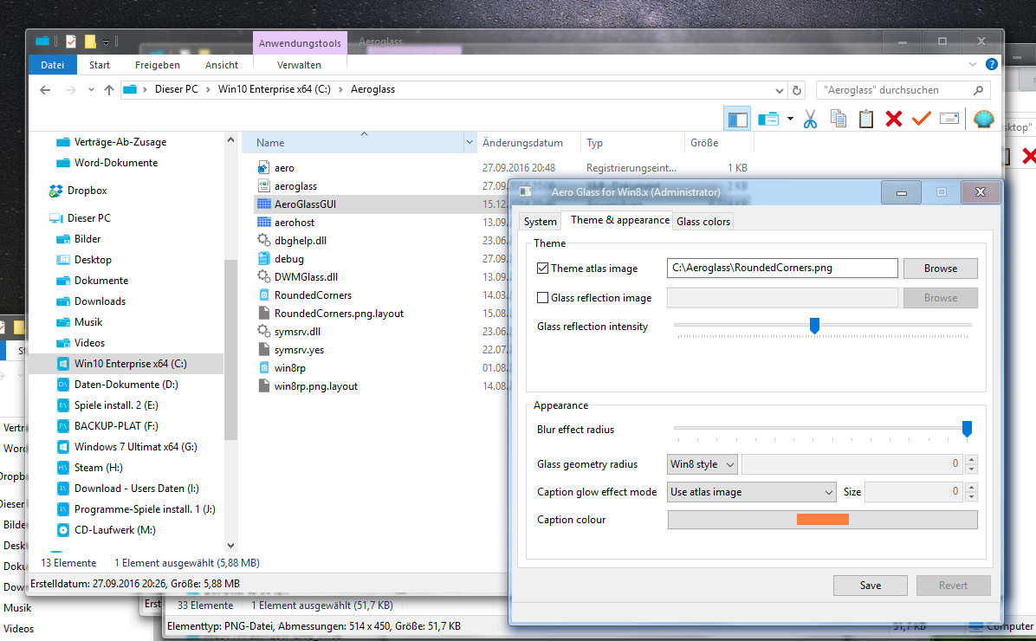Click the clipboard Paste icon
Screen dimensions: 1036x641
(x=865, y=120)
